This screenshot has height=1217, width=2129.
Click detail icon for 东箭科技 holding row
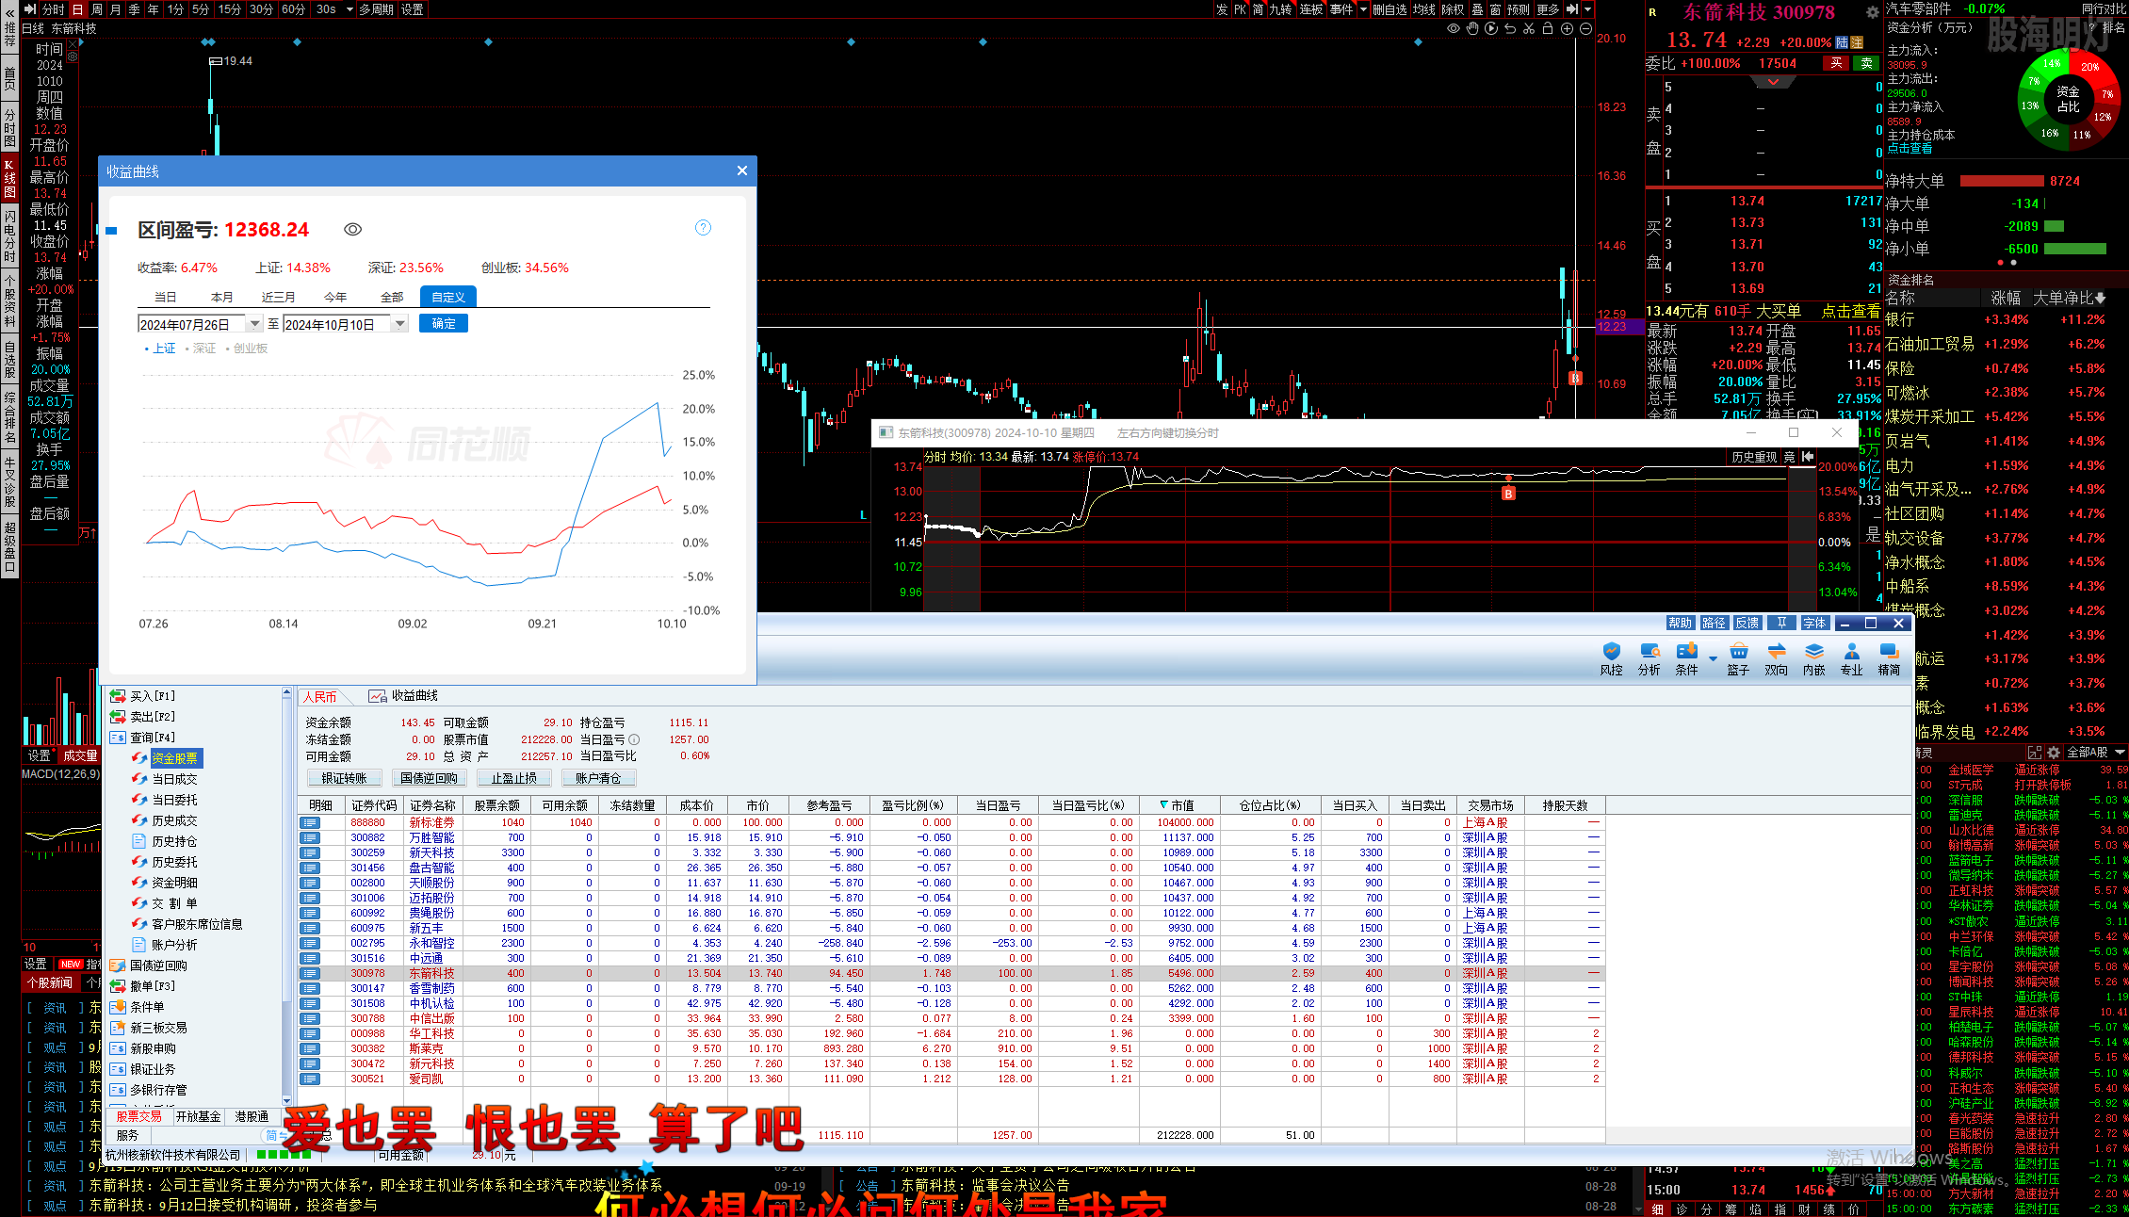point(309,973)
